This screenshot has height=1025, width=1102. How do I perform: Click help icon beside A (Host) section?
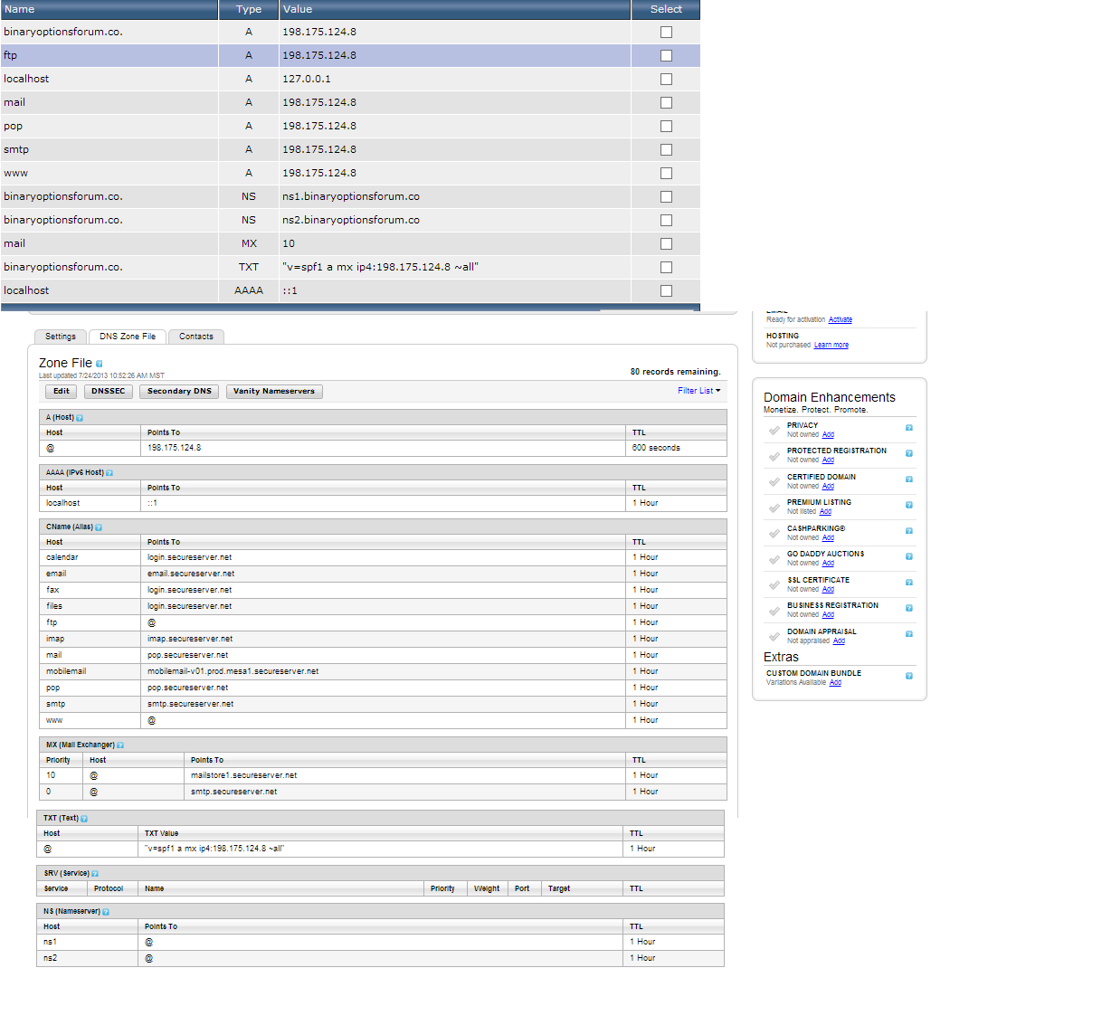(x=80, y=418)
